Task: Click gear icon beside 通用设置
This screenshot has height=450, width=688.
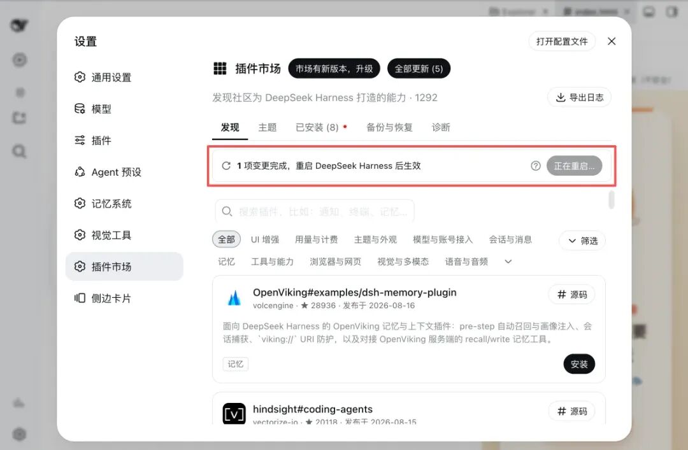Action: (80, 77)
